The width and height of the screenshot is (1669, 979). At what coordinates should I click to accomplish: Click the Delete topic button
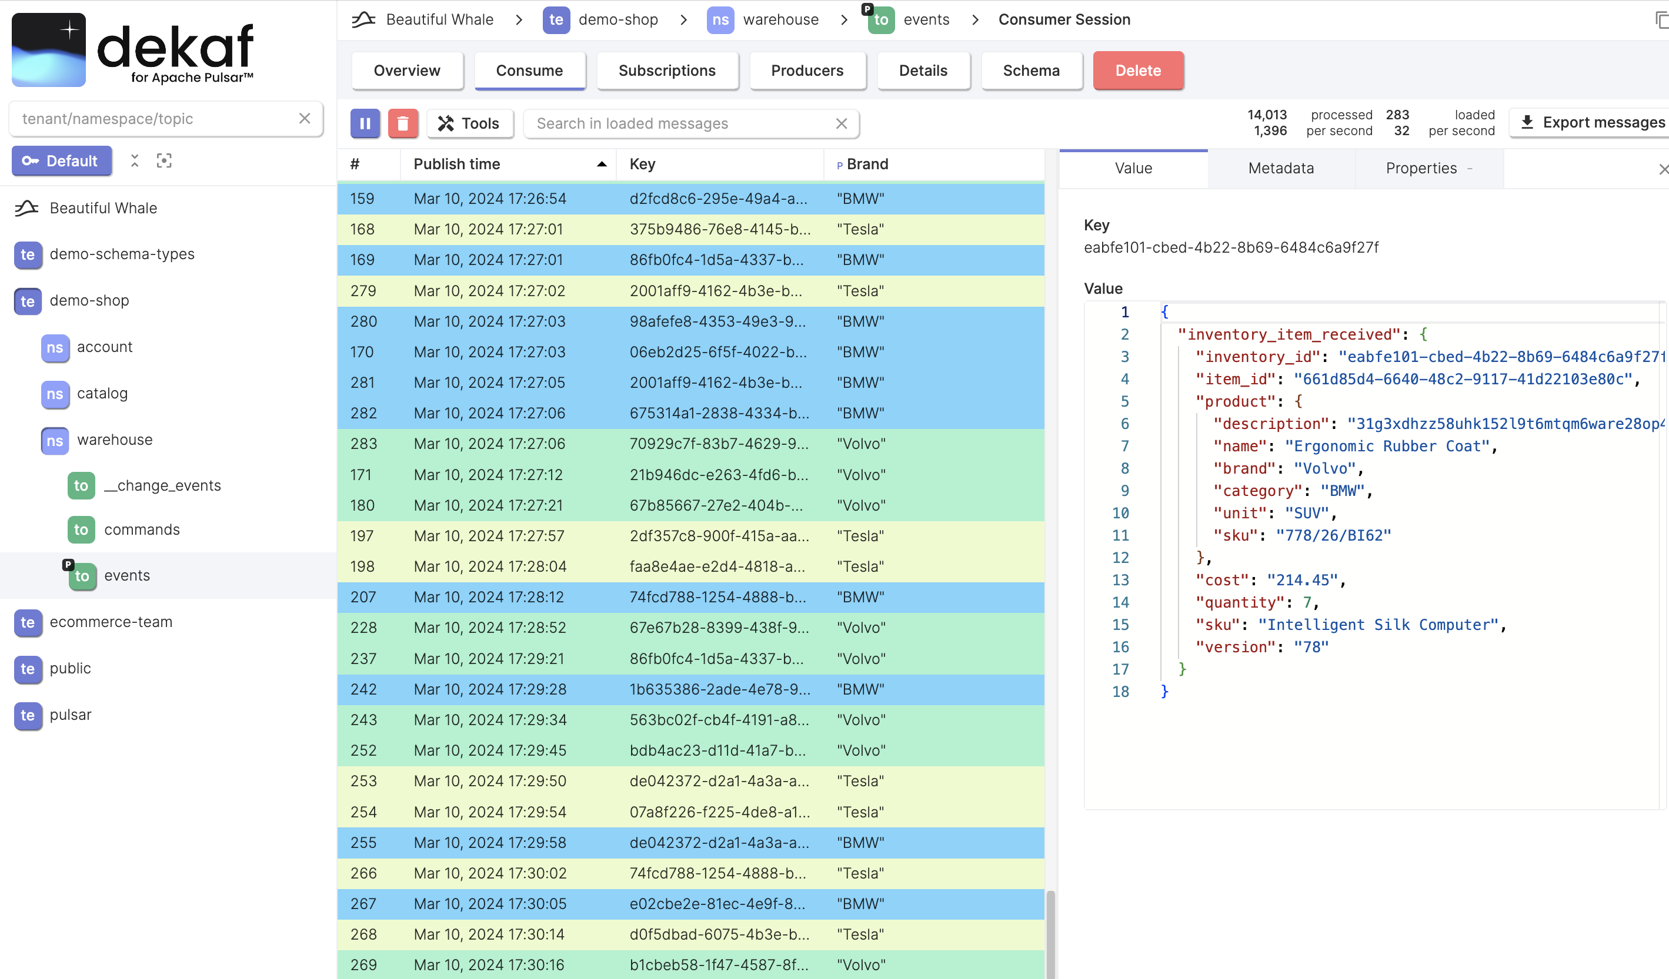(1139, 70)
